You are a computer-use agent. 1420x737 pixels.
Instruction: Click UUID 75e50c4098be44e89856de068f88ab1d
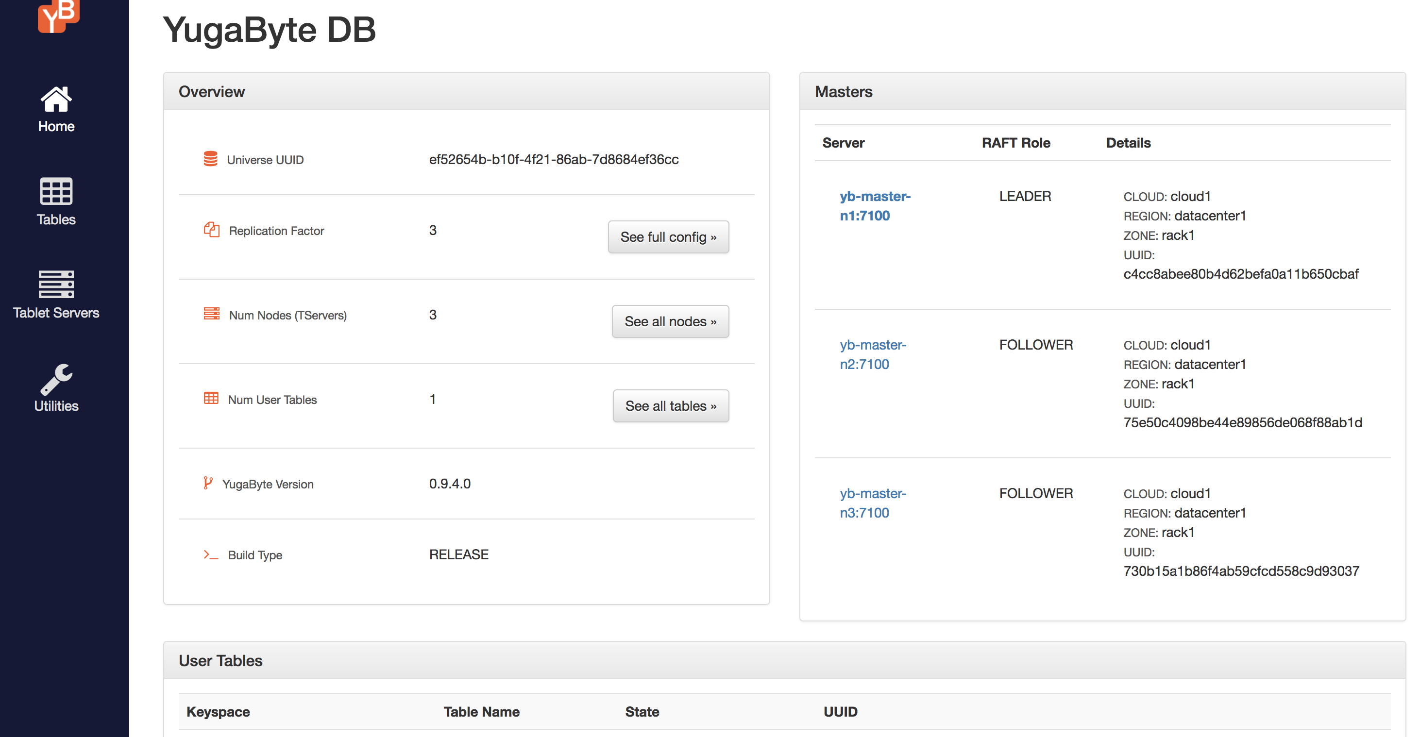1242,422
